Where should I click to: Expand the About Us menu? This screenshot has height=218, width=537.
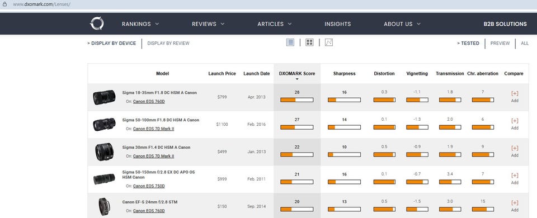click(x=402, y=24)
